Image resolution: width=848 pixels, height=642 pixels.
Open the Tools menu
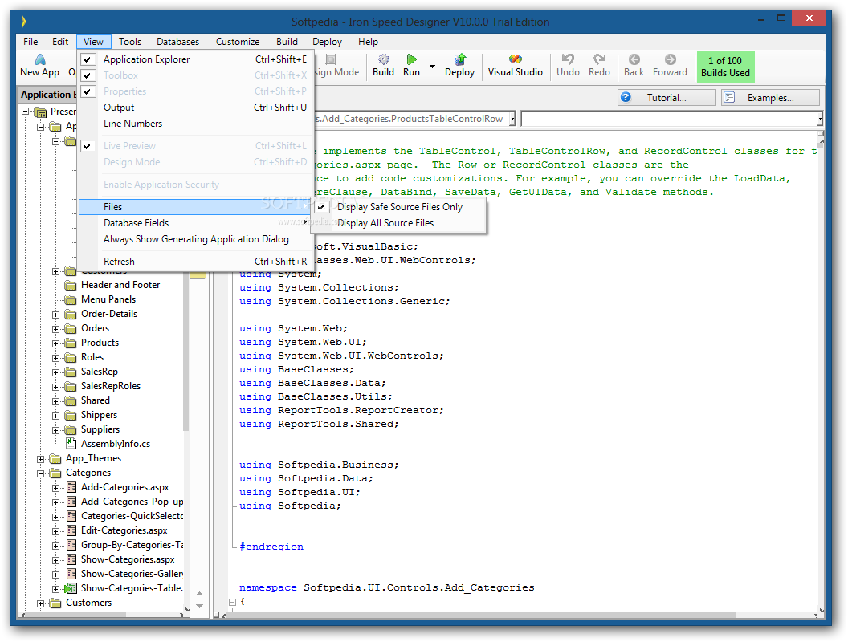(130, 42)
